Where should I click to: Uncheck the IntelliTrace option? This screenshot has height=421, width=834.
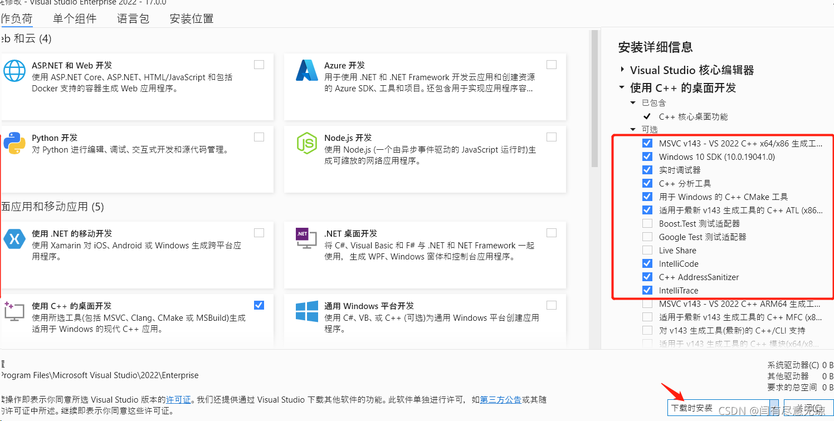[647, 290]
